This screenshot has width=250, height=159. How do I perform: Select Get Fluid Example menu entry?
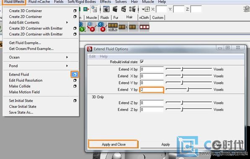25,43
